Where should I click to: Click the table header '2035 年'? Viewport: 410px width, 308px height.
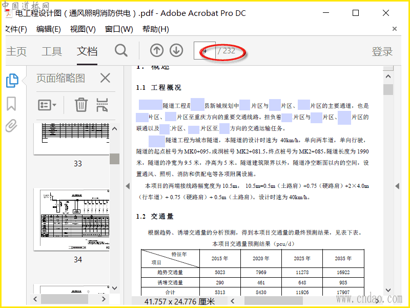[x=343, y=259]
